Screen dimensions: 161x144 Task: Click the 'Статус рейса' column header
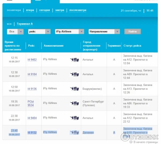[x=132, y=46]
